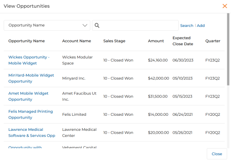Click FY20Q2 quarter in Lawrence Medical row
Screen dimensions: 231x161
pos(213,132)
